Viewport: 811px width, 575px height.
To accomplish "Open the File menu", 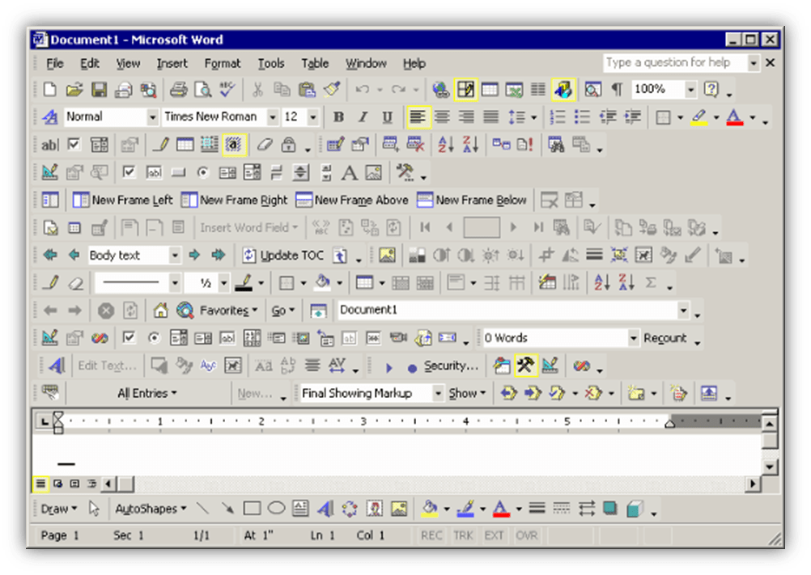I will click(55, 64).
